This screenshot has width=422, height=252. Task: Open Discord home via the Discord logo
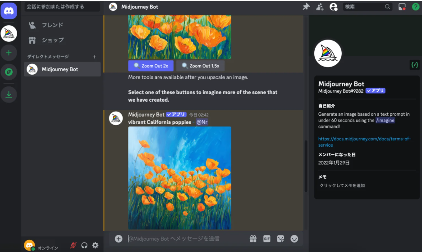coord(9,11)
